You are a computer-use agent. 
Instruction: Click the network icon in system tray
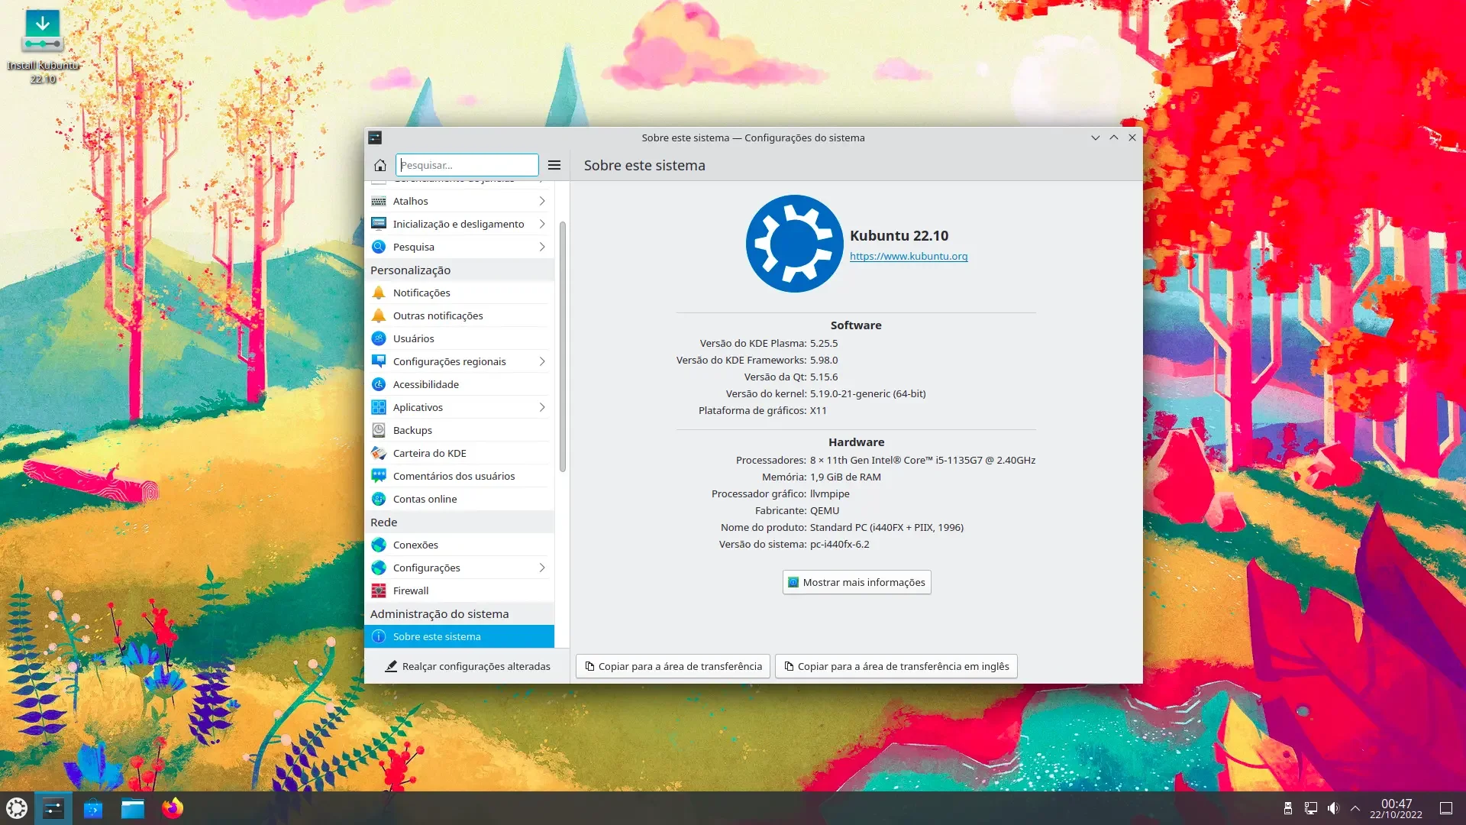point(1311,808)
